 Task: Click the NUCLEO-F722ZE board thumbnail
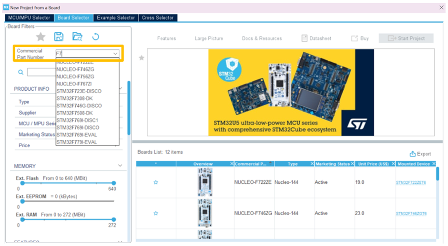[204, 182]
